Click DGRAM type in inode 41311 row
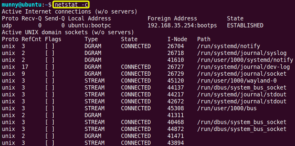 pyautogui.click(x=93, y=115)
